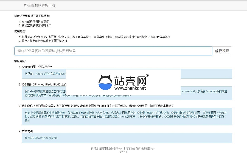
Task: Click the step 将刚才复制的链接粘贴到下面的输入框
Action: (44, 41)
